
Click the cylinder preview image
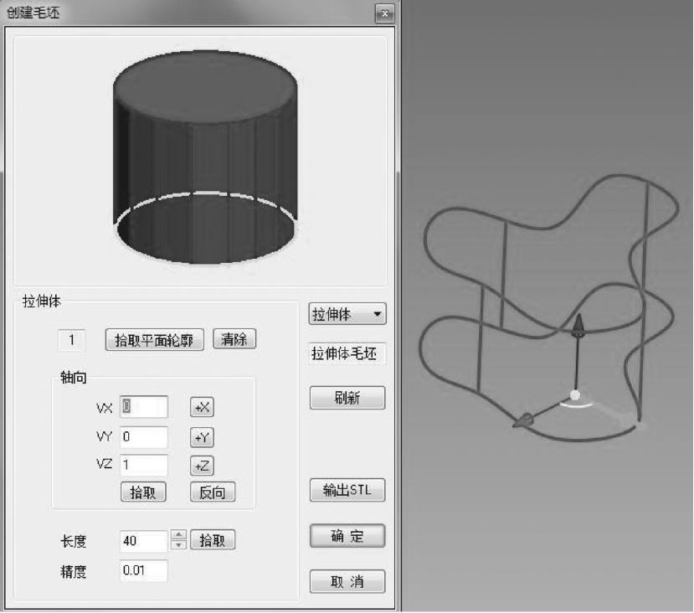point(205,157)
